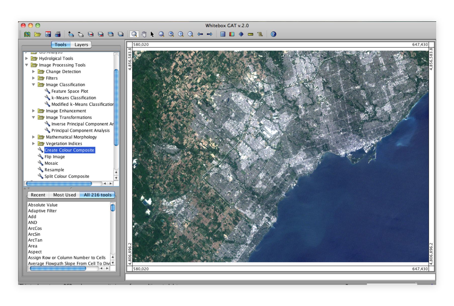This screenshot has width=454, height=306.
Task: Choose Adaptive Filter in tools list
Action: pos(42,211)
